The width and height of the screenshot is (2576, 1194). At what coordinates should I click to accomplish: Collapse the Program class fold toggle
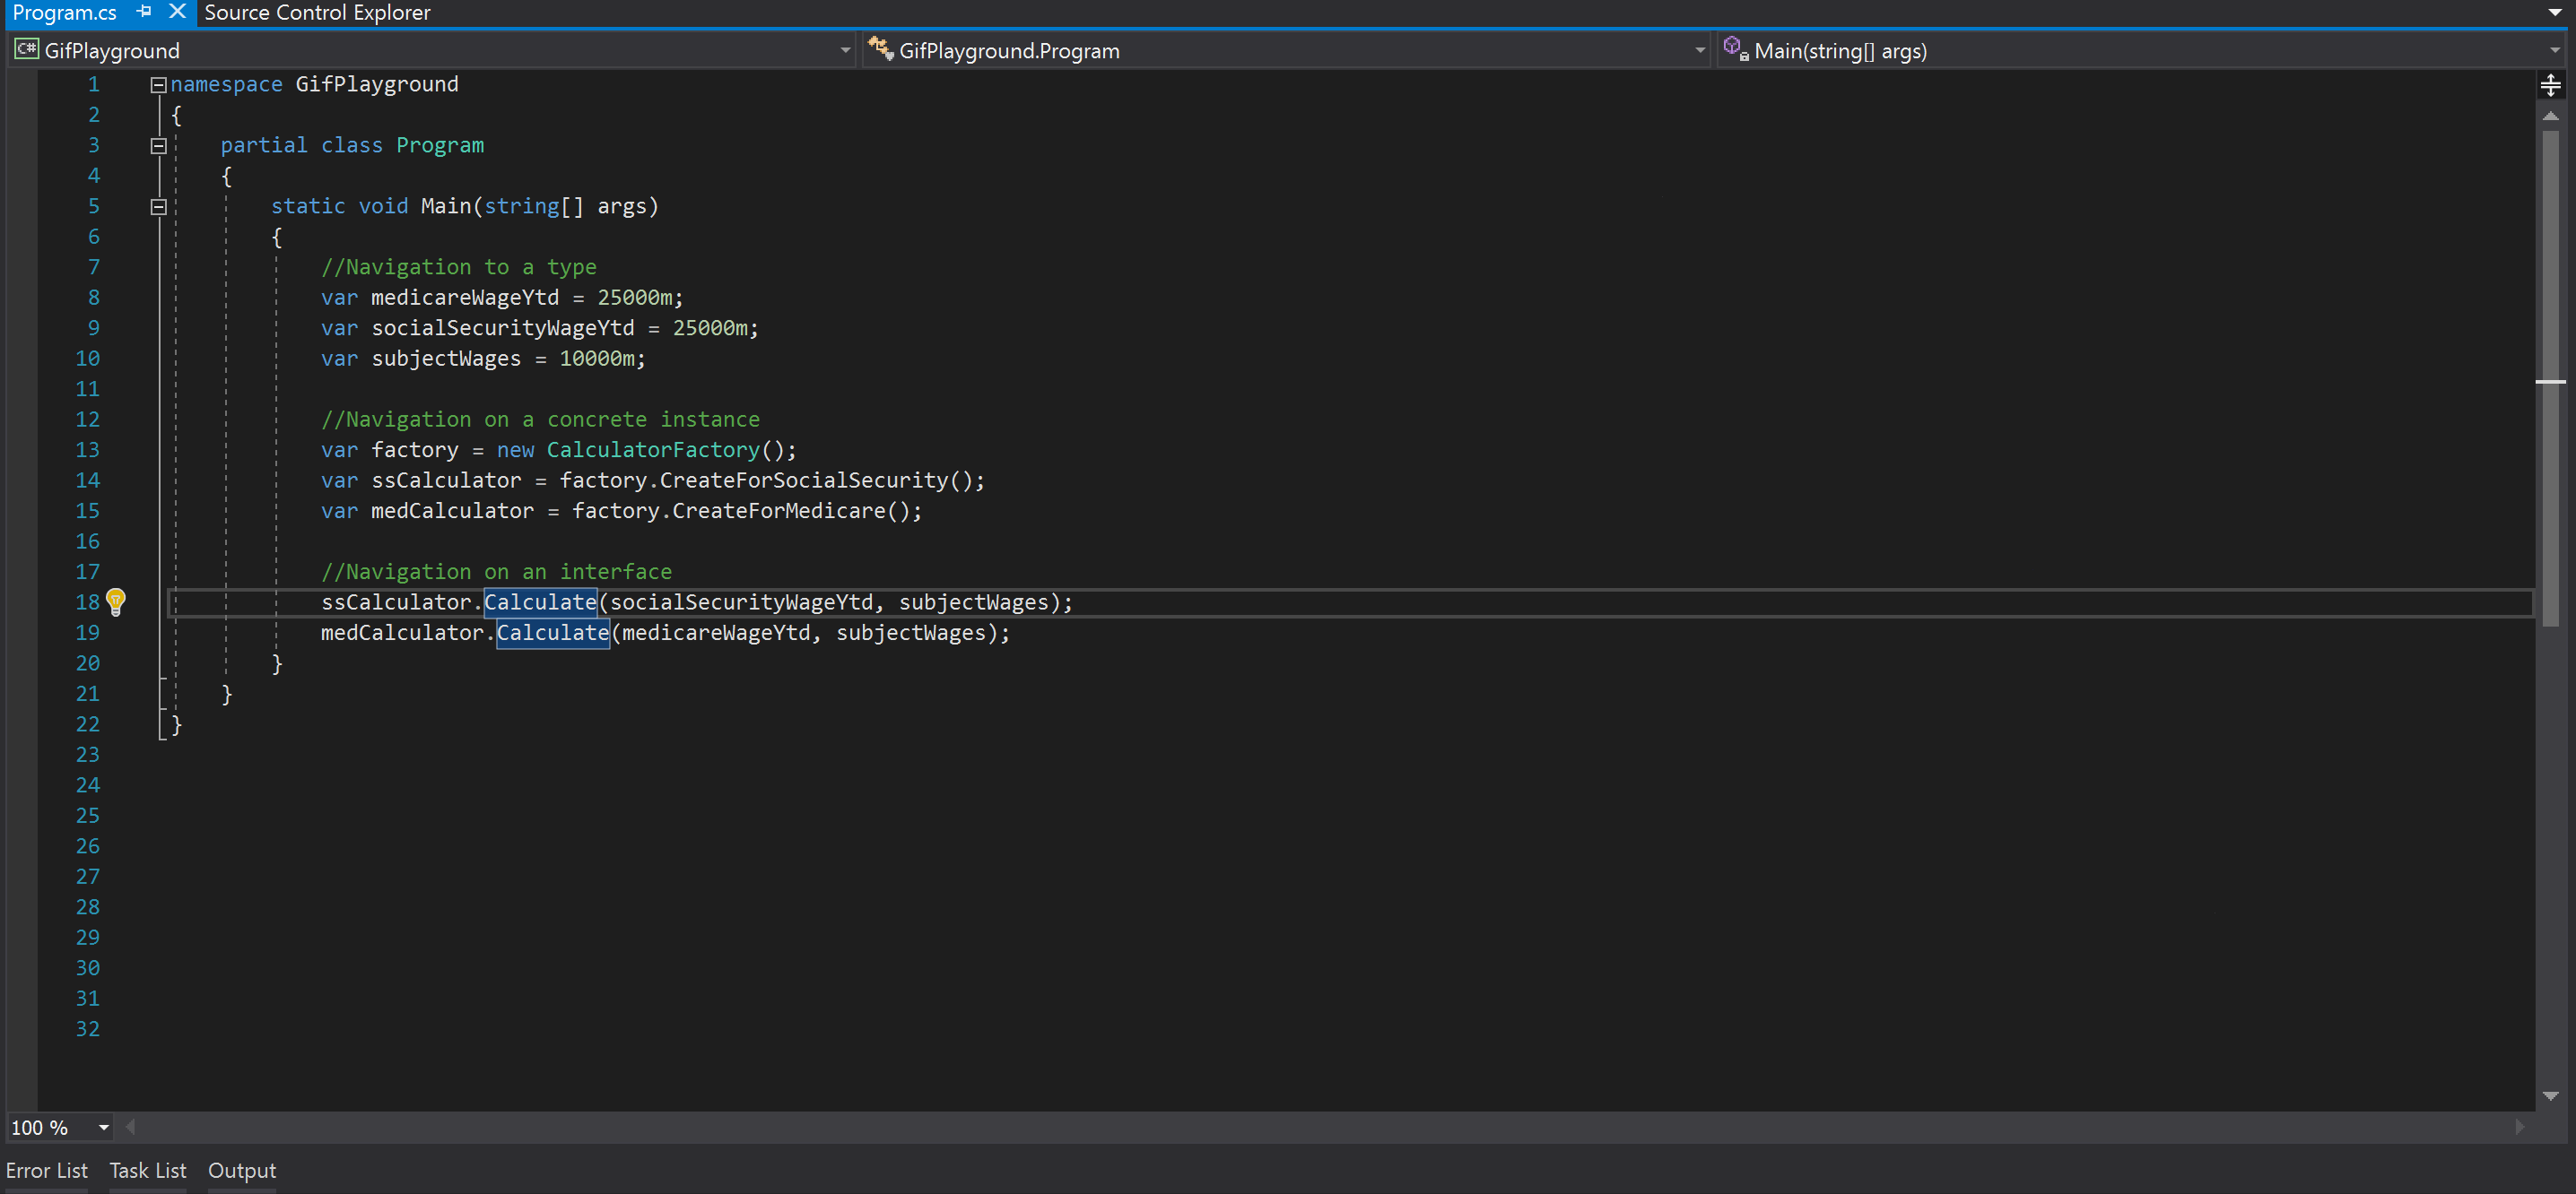point(157,146)
